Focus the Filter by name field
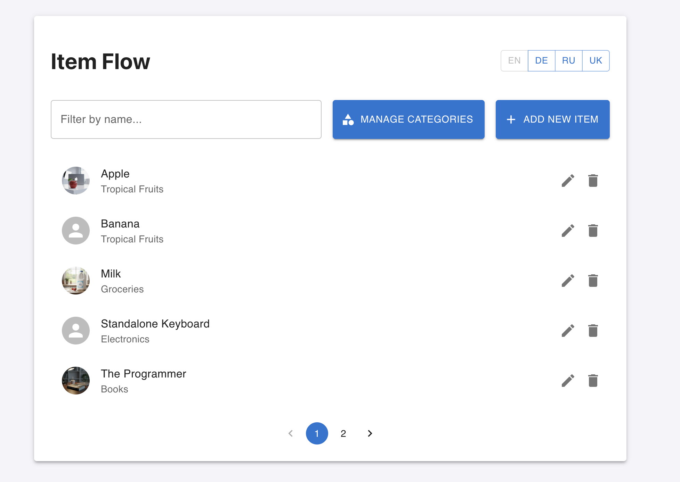The width and height of the screenshot is (680, 482). pyautogui.click(x=186, y=119)
